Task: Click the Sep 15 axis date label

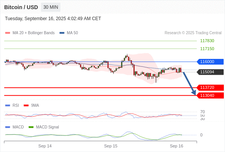Action: click(x=111, y=146)
